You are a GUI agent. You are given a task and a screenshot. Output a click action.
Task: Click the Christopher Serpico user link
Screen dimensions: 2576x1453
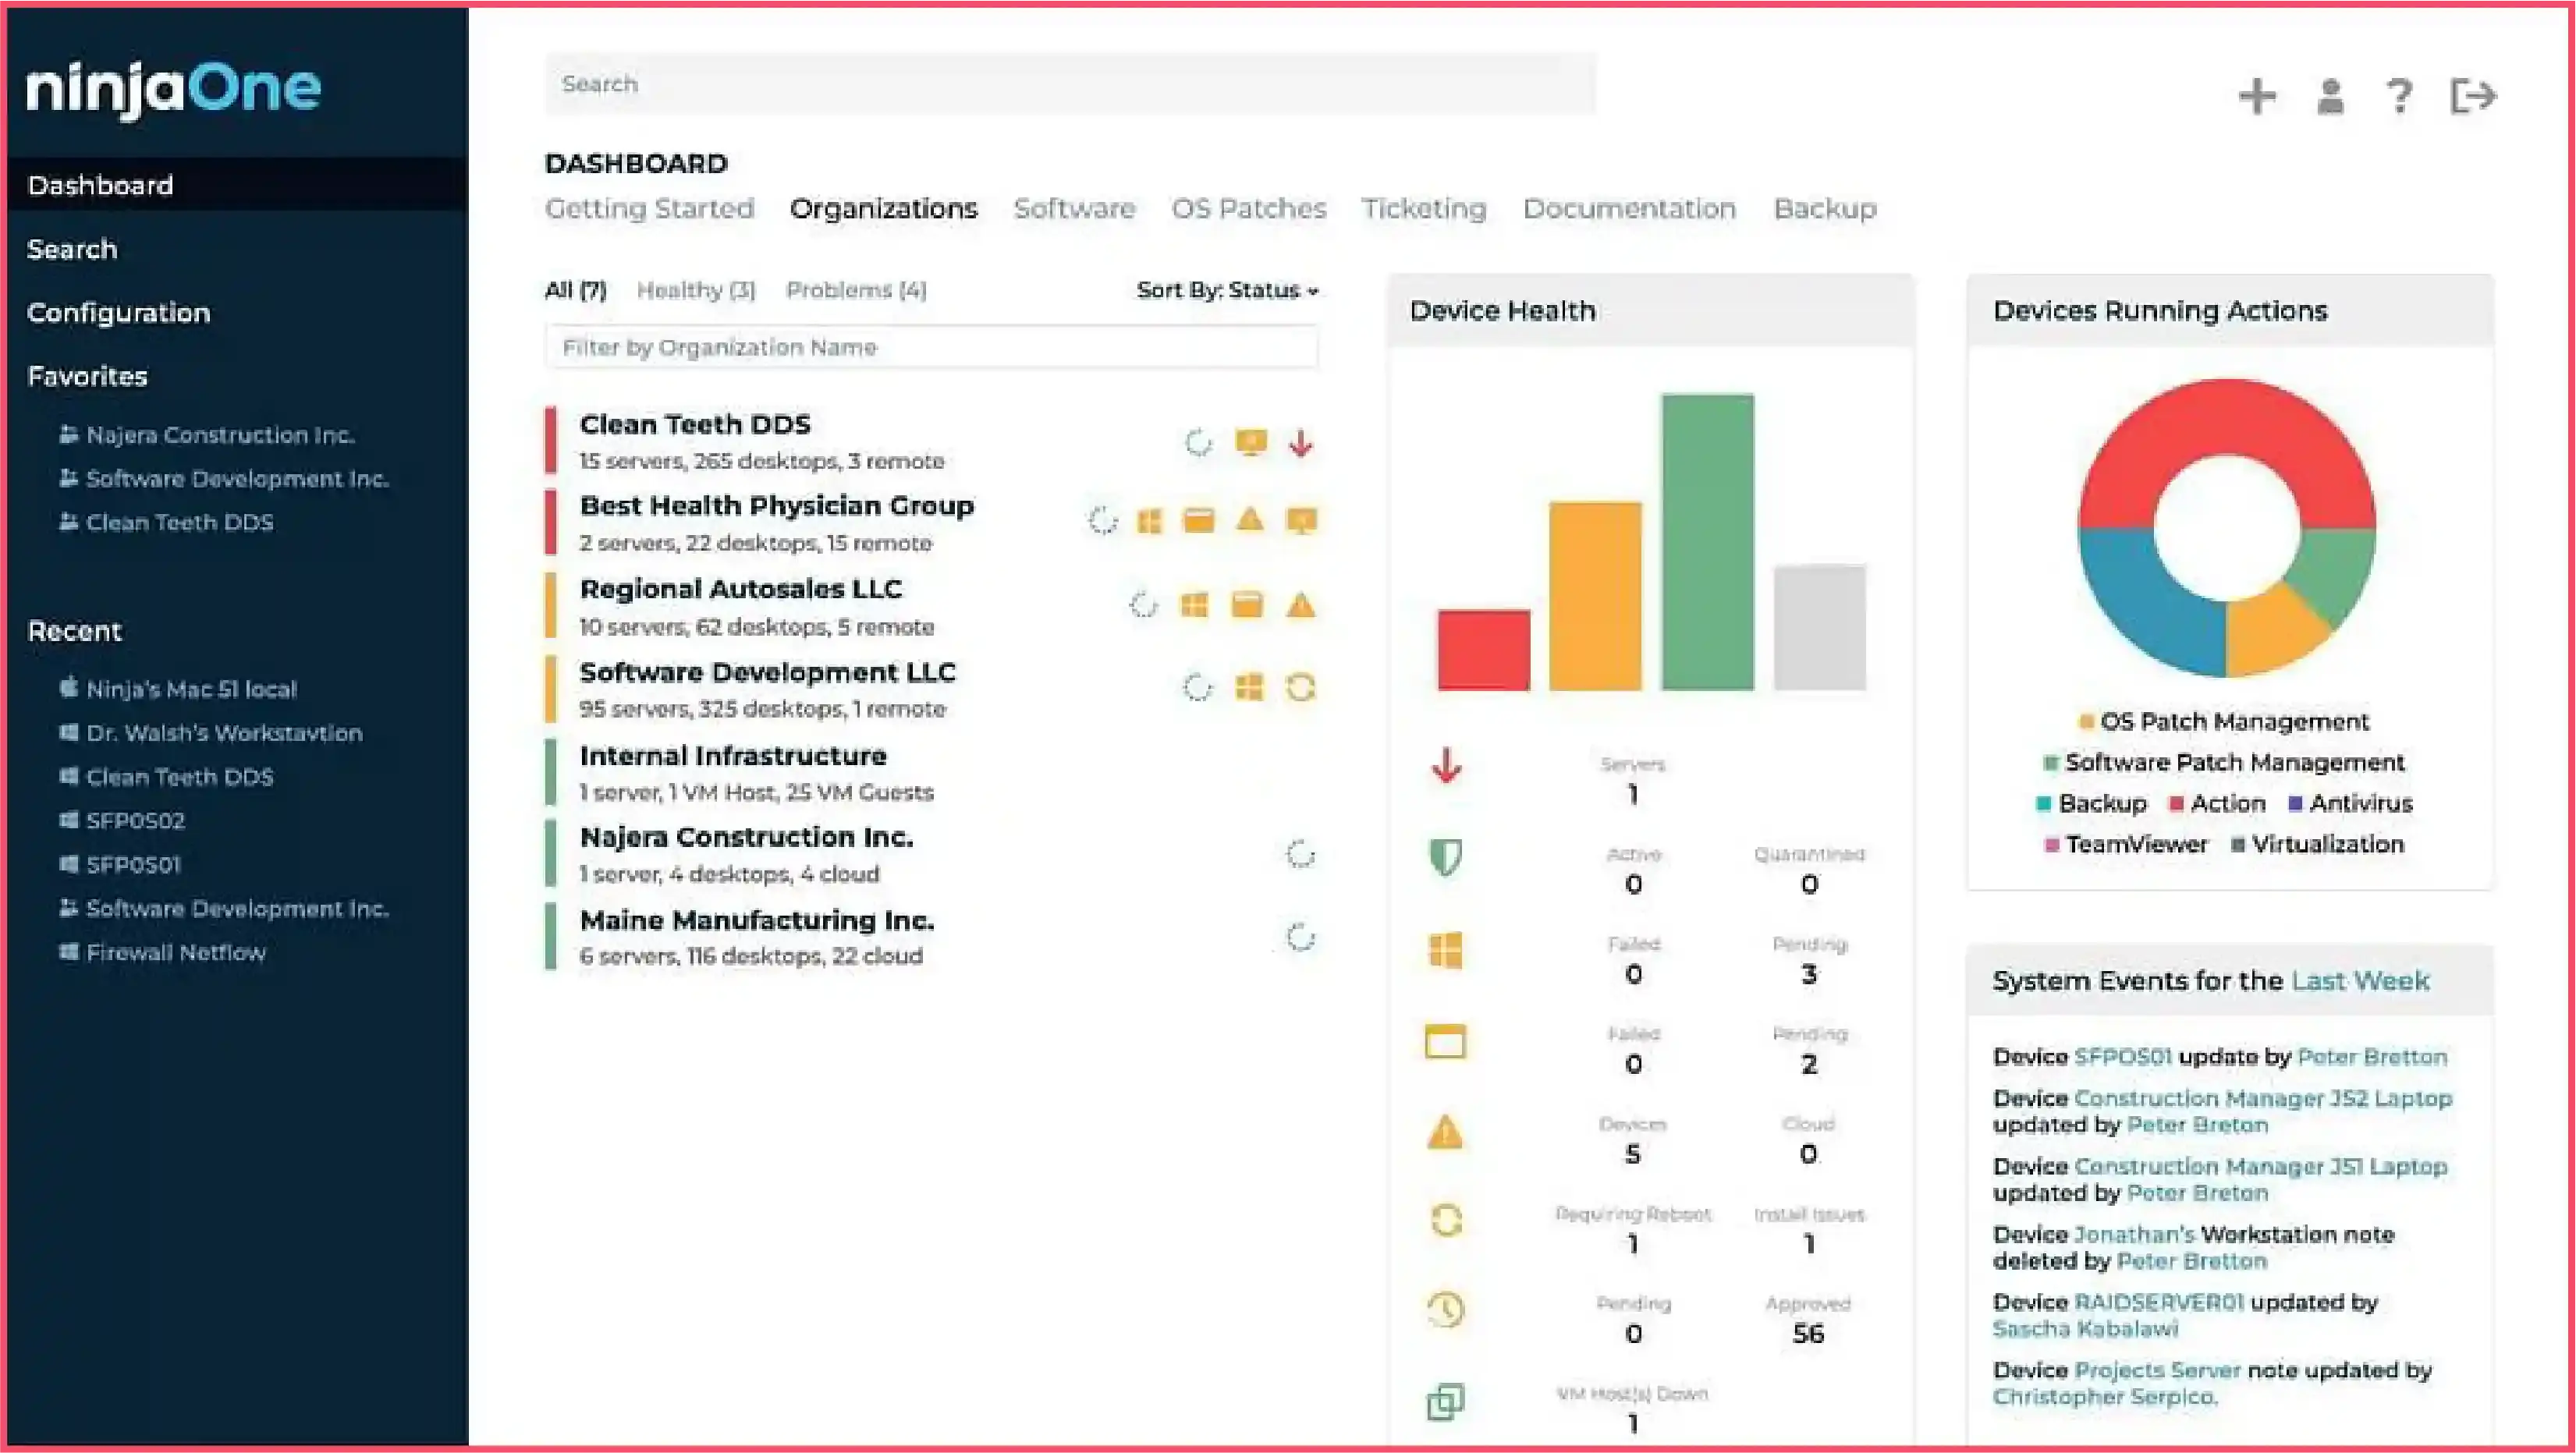pos(2104,1397)
